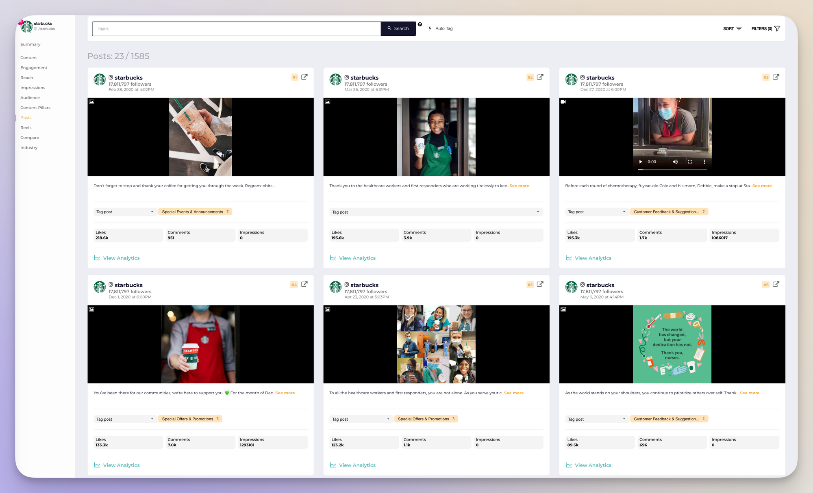This screenshot has width=813, height=493.
Task: Open Summary in the sidebar
Action: point(30,44)
